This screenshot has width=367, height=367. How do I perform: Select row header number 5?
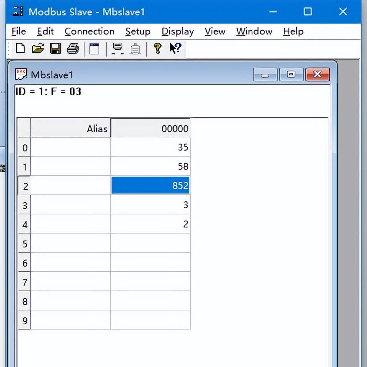[25, 244]
